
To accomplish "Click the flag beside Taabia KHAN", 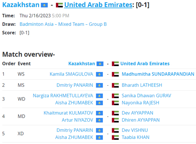I will (115, 137).
